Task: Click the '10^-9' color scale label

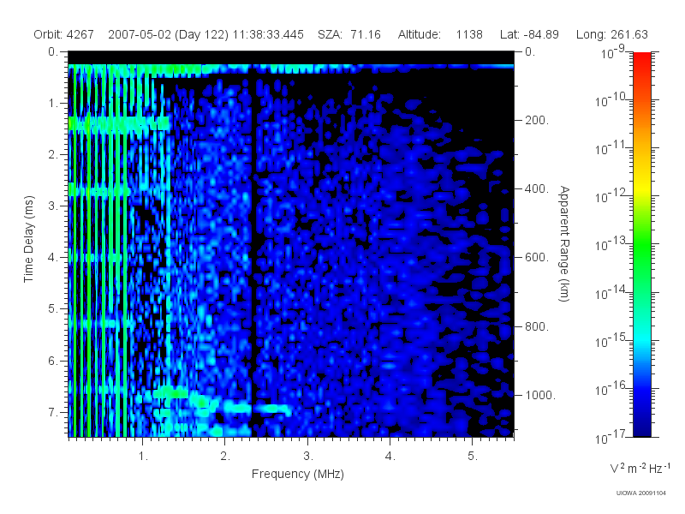Action: click(x=613, y=51)
